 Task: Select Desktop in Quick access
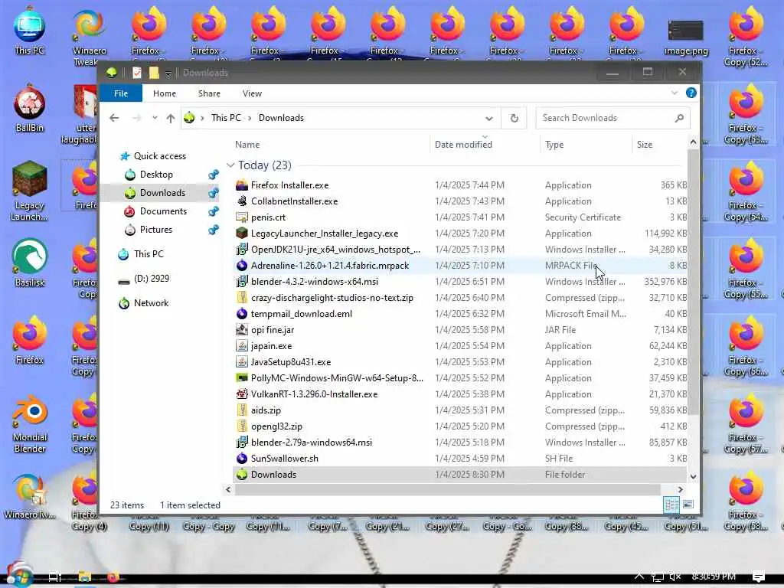(x=156, y=175)
